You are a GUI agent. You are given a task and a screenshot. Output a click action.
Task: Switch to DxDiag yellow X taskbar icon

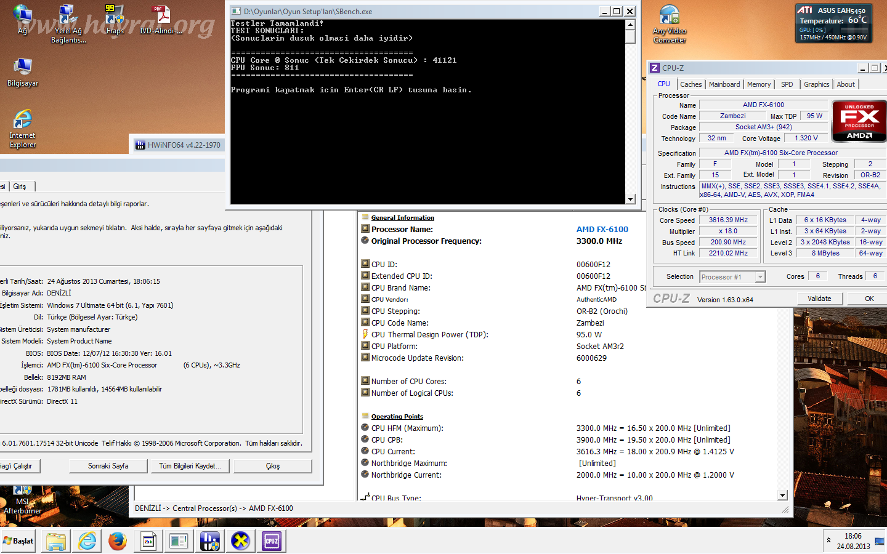[x=240, y=541]
